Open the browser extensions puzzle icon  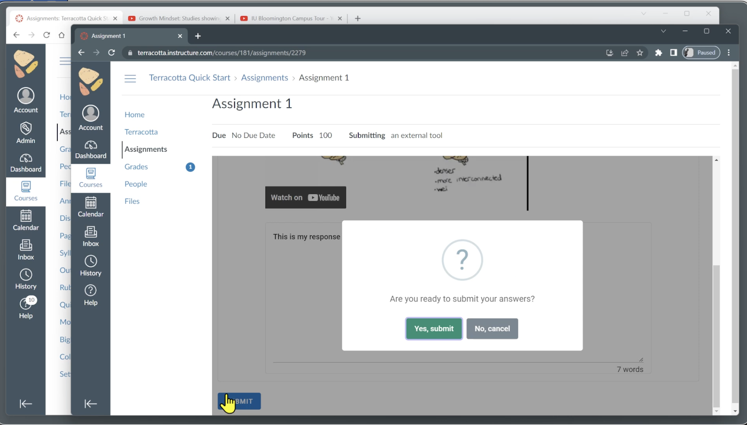click(659, 53)
